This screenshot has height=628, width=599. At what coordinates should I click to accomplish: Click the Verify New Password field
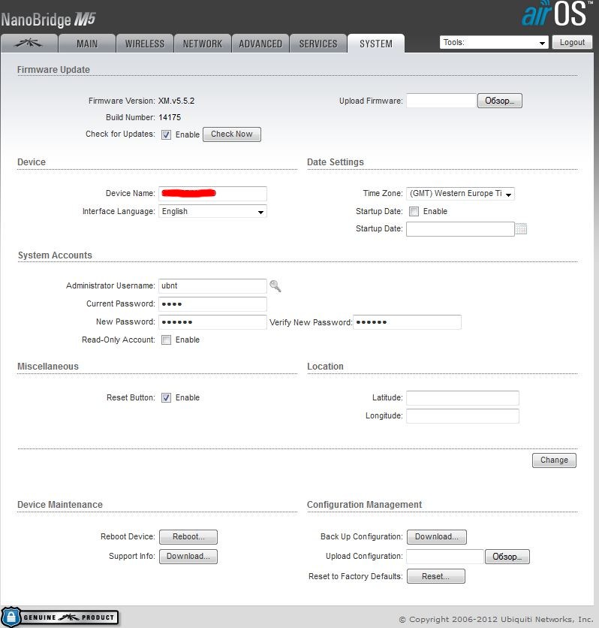coord(408,322)
